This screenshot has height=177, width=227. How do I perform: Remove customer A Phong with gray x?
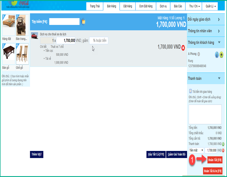point(199,54)
